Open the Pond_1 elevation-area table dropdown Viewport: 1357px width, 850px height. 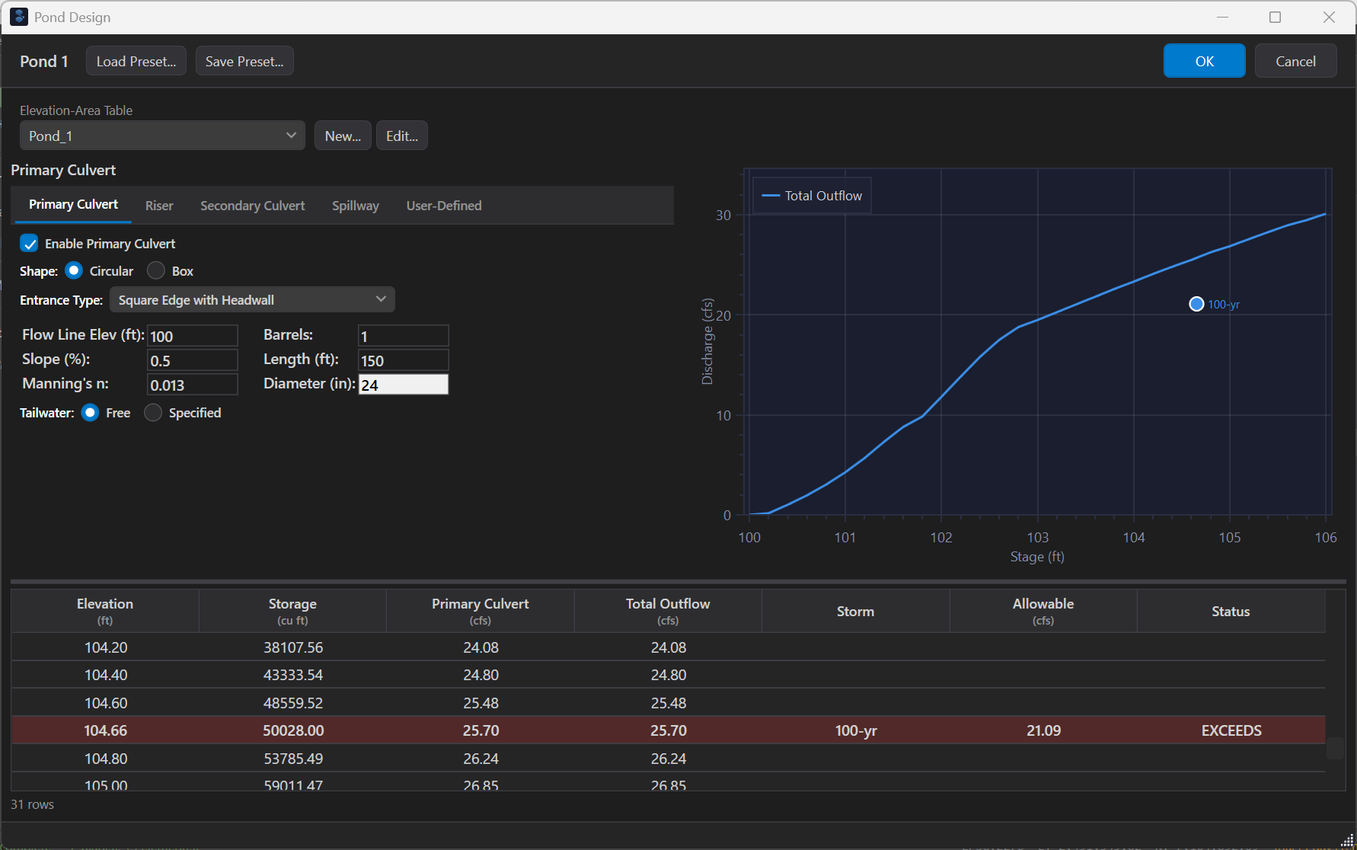pyautogui.click(x=162, y=136)
